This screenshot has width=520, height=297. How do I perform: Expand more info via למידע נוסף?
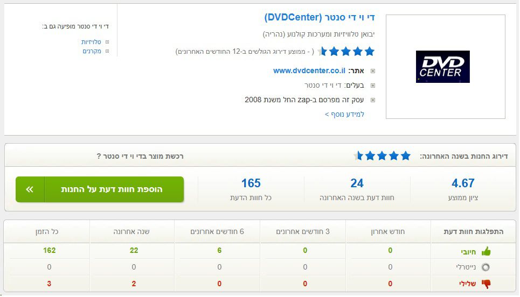[345, 114]
